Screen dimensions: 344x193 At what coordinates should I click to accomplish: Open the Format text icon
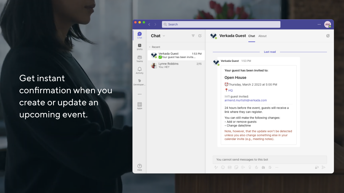click(x=216, y=167)
